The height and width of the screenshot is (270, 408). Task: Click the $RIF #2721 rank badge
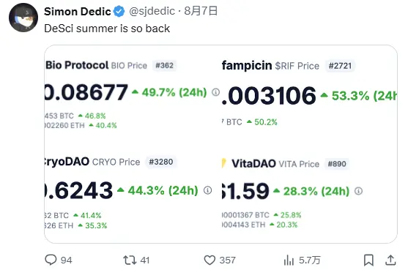coord(340,66)
